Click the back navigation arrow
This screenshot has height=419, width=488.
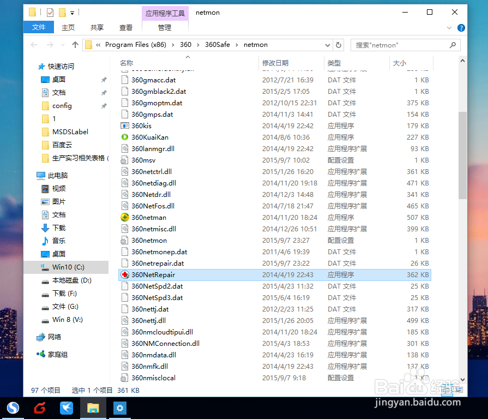click(34, 45)
